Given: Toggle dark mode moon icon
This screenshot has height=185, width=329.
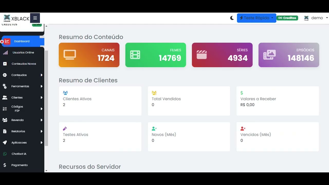Looking at the screenshot, I should coord(232,18).
